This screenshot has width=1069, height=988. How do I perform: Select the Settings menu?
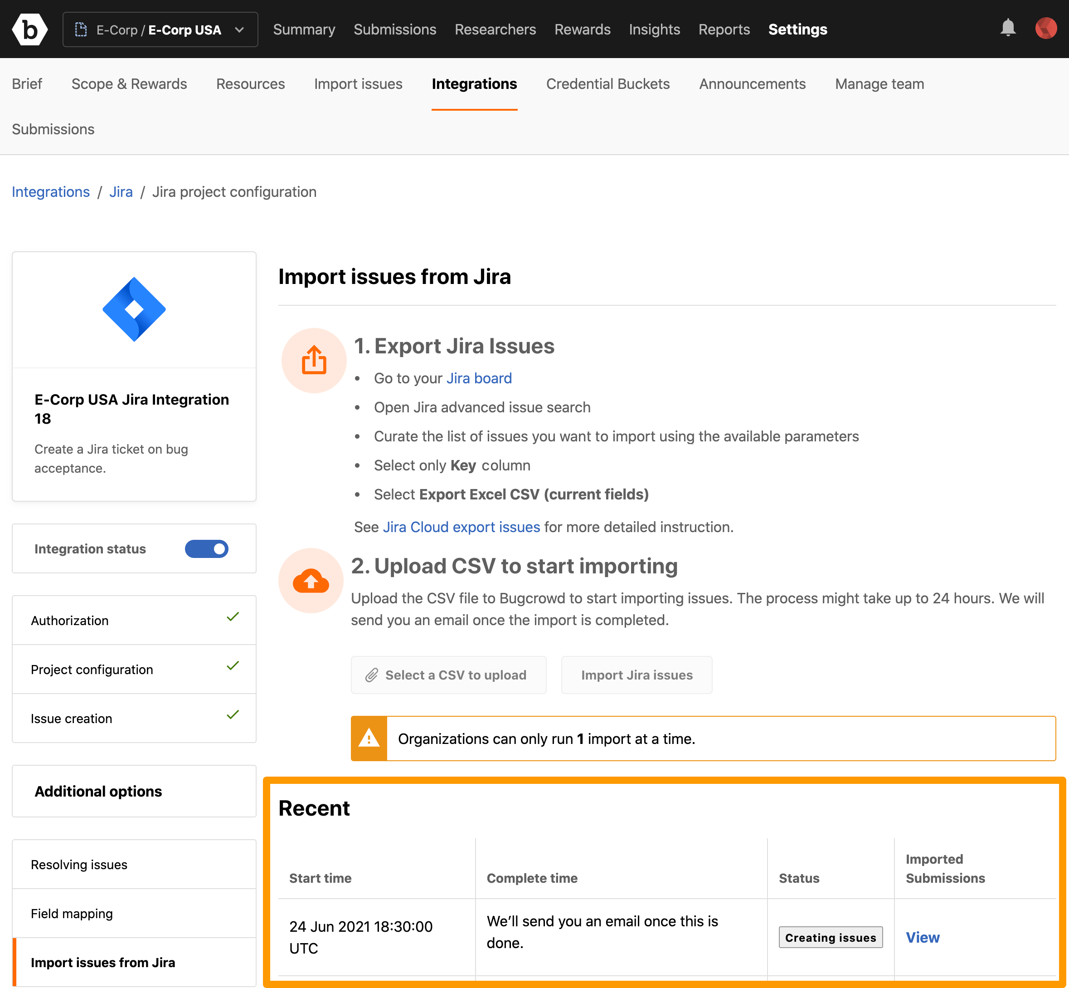pos(797,29)
